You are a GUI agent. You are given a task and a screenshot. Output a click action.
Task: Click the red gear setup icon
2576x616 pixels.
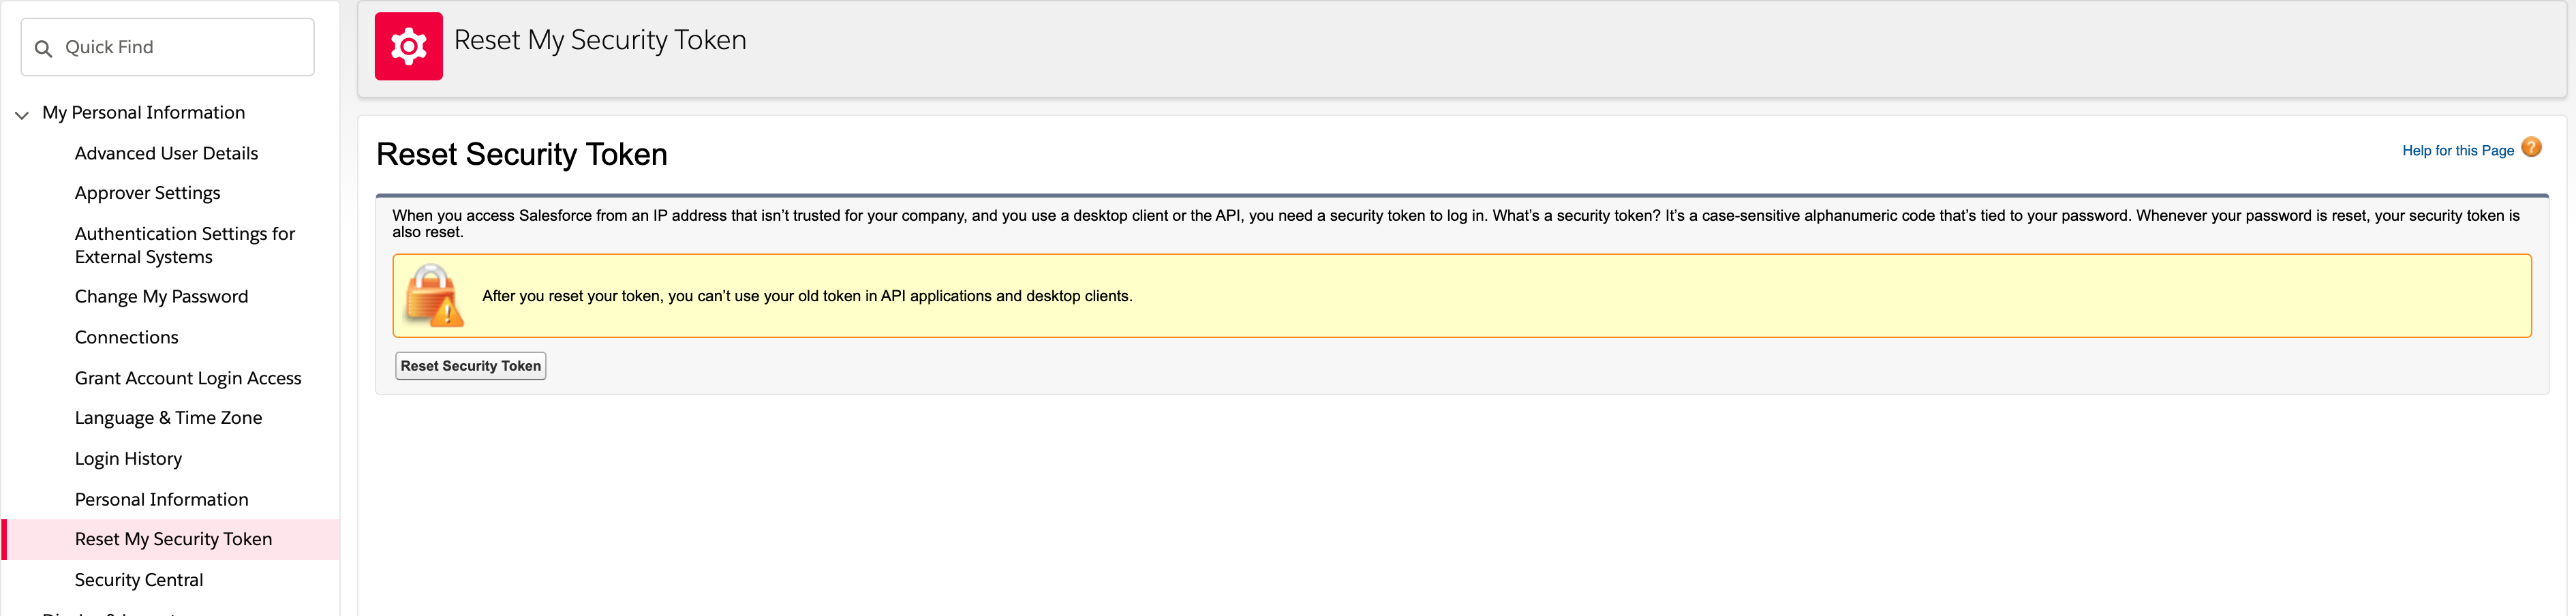pyautogui.click(x=409, y=46)
